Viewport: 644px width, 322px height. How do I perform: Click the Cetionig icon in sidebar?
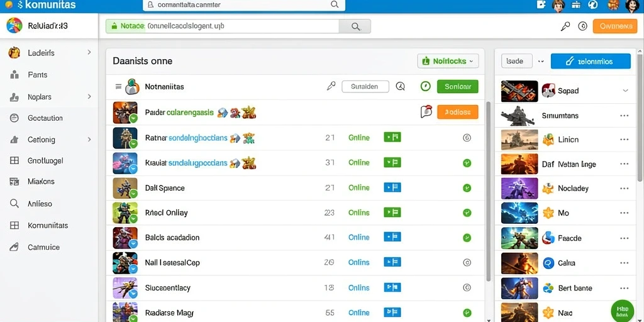[14, 140]
